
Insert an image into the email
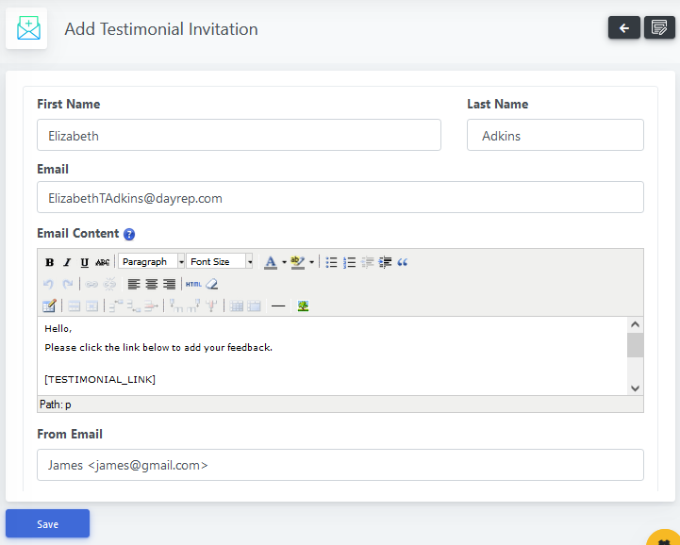(x=303, y=306)
